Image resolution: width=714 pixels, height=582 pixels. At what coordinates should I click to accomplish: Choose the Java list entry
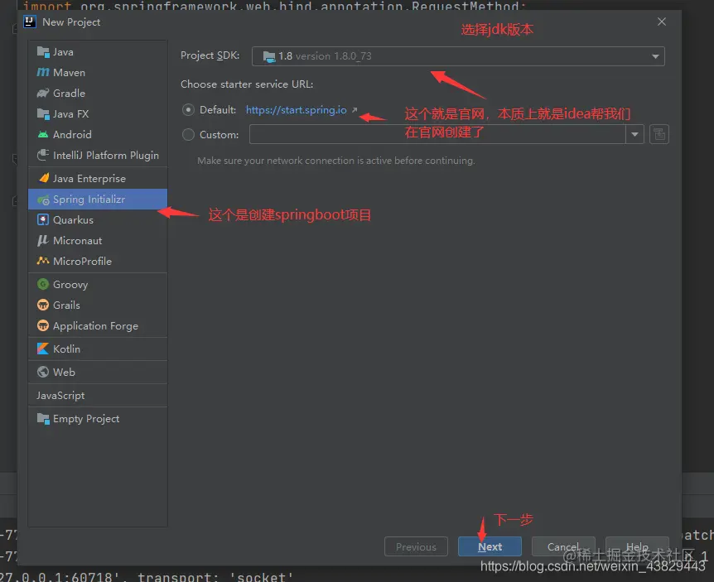pyautogui.click(x=98, y=52)
